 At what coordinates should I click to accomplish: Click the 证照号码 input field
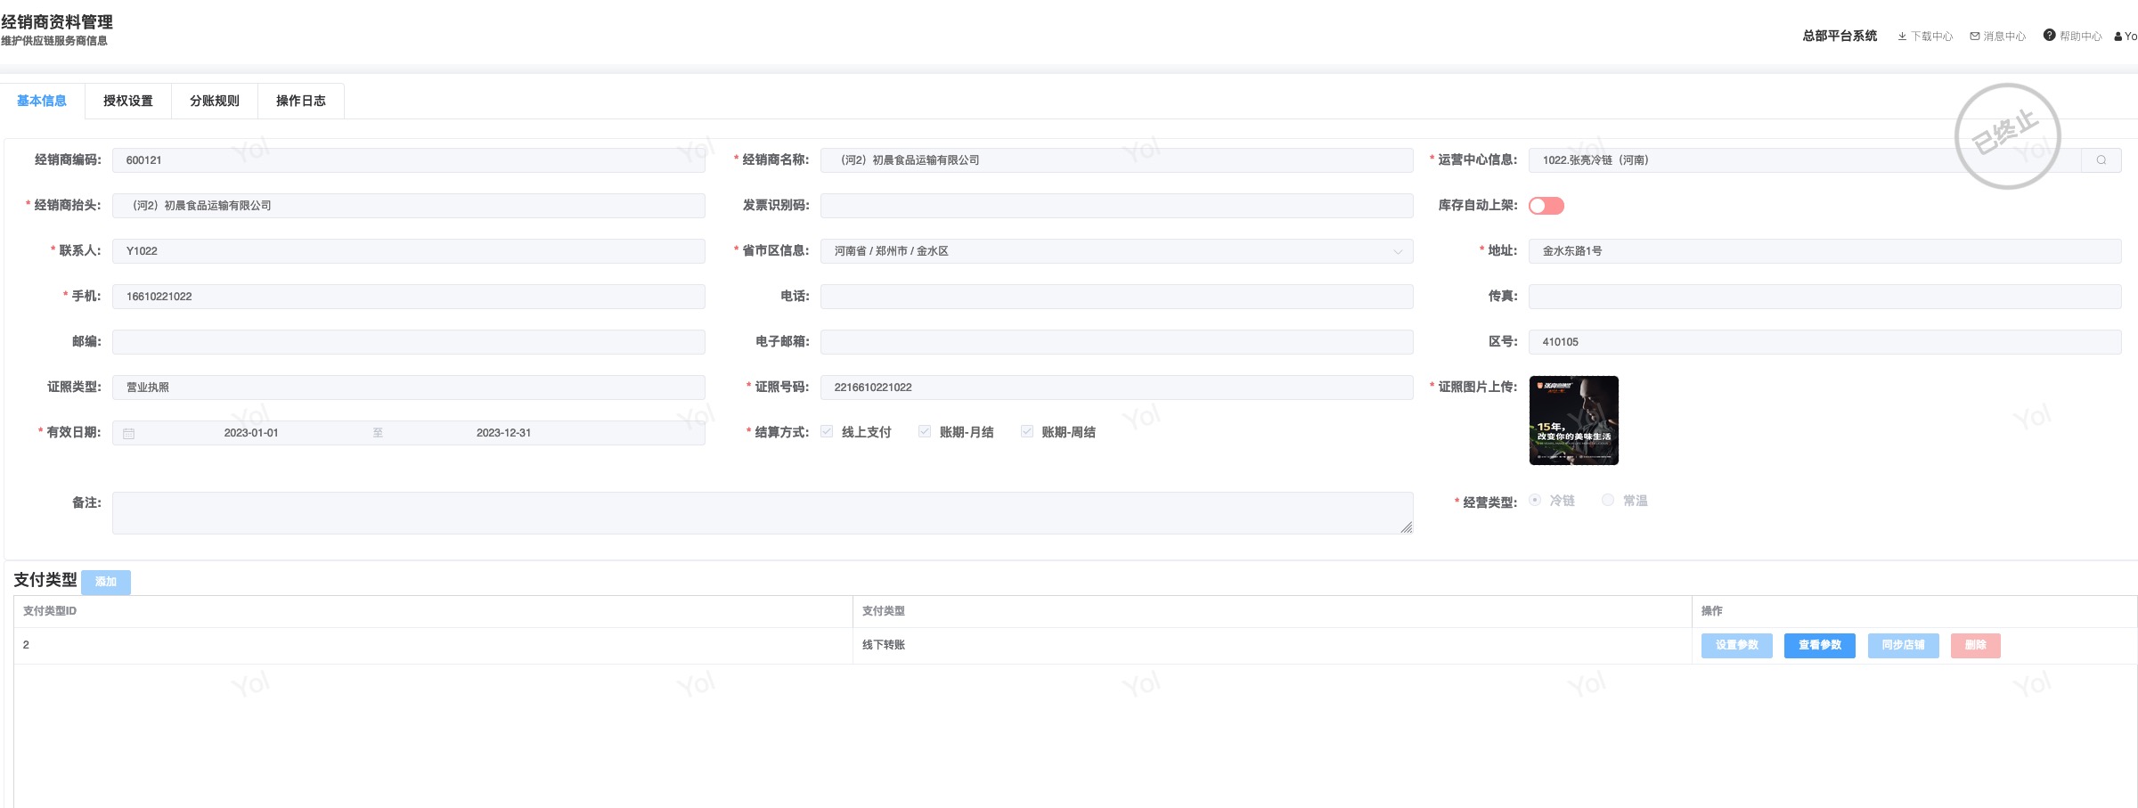point(1116,388)
